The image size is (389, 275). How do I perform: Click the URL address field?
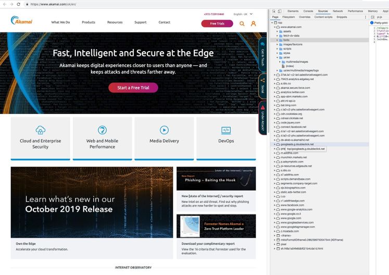(x=53, y=4)
